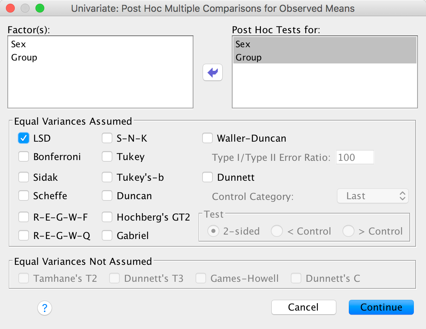Click the Cancel button
This screenshot has width=426, height=329.
[x=303, y=307]
